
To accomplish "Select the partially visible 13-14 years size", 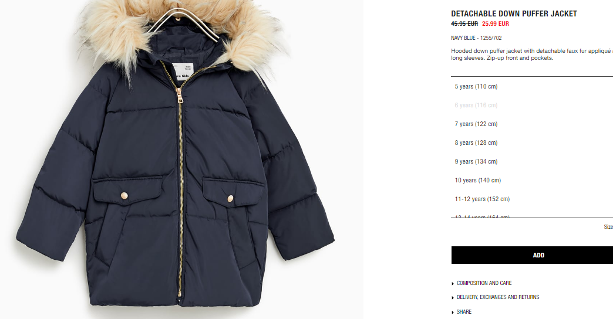I will (x=532, y=216).
